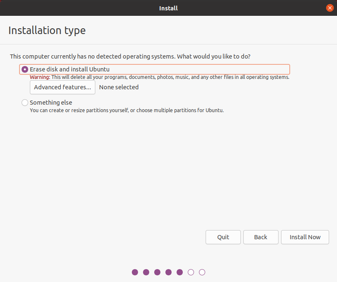337x282 pixels.
Task: Click the second filled progress dot
Action: pyautogui.click(x=146, y=272)
